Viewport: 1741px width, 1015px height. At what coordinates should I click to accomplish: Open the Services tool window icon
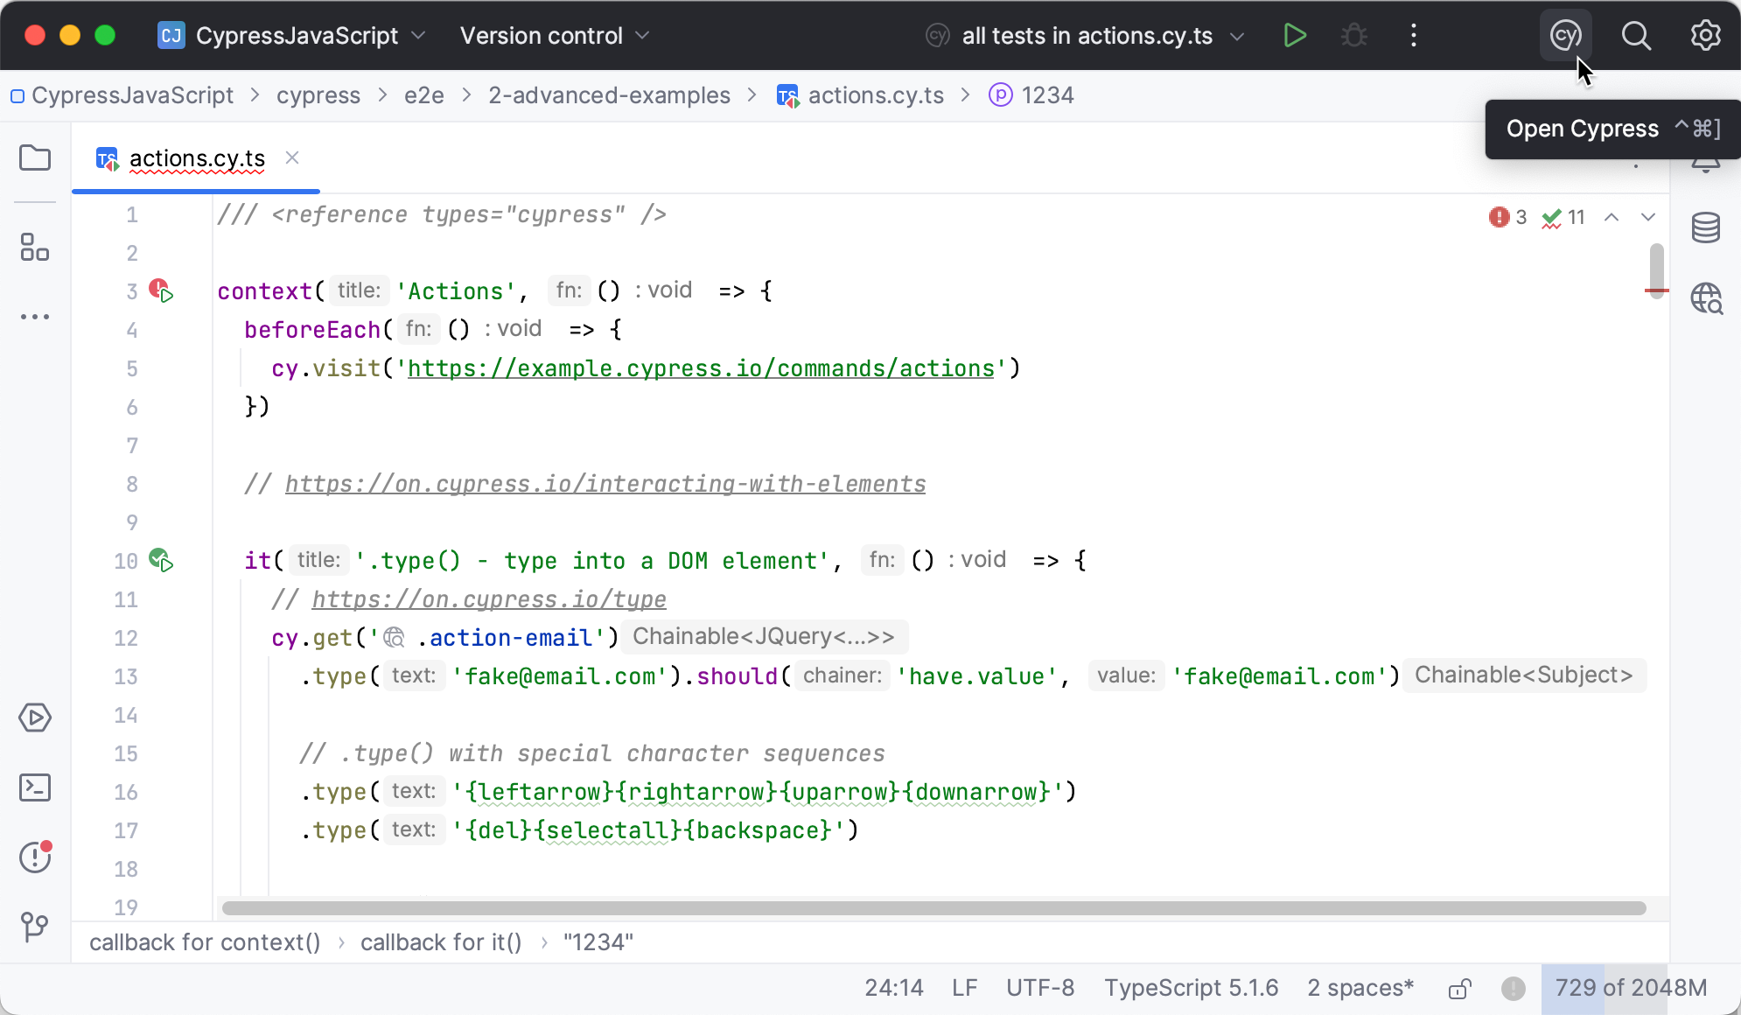[x=35, y=718]
